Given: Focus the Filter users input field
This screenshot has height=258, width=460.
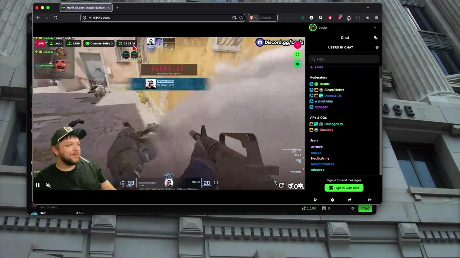Looking at the screenshot, I should pos(344,59).
